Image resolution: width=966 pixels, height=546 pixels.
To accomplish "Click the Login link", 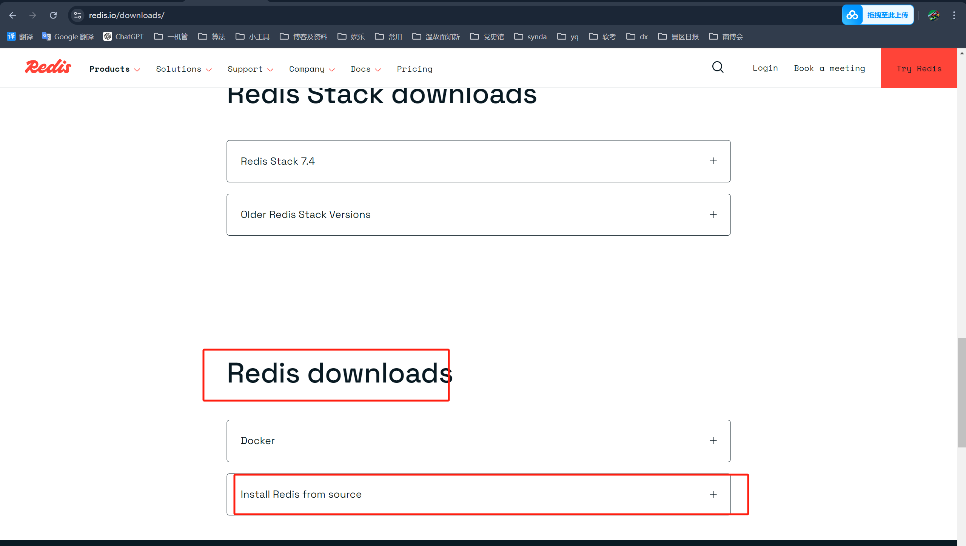I will click(x=765, y=68).
